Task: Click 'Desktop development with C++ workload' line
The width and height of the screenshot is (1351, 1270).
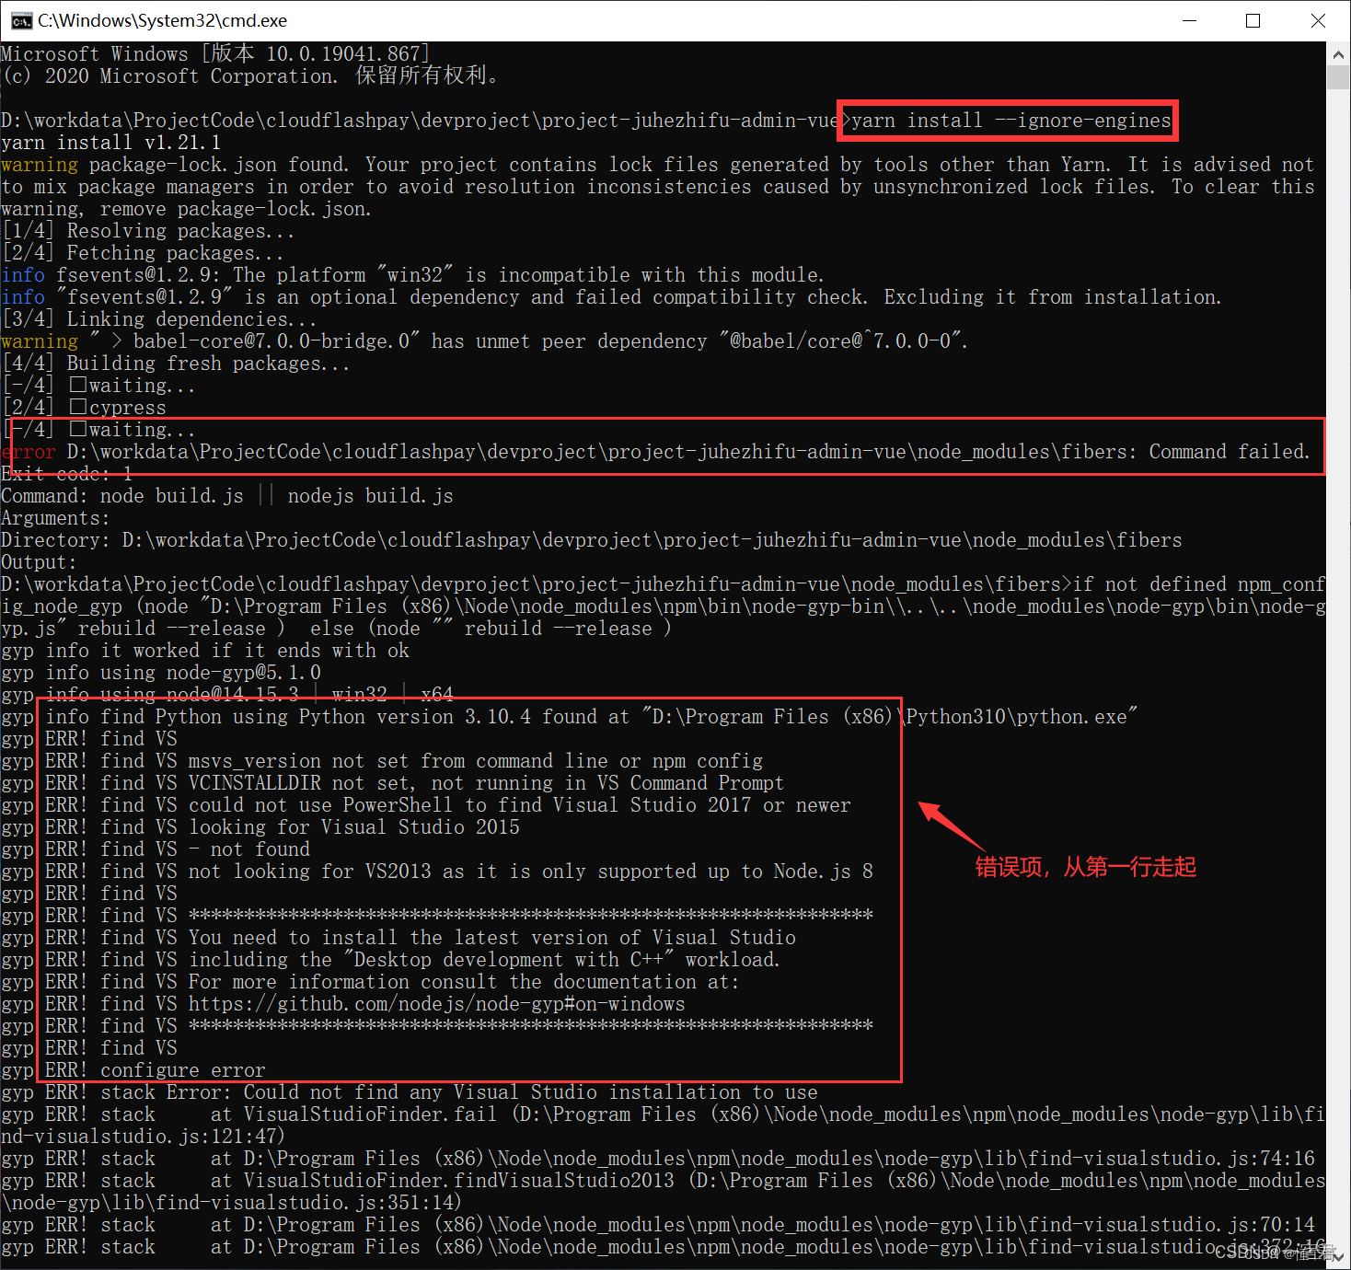Action: [x=390, y=960]
